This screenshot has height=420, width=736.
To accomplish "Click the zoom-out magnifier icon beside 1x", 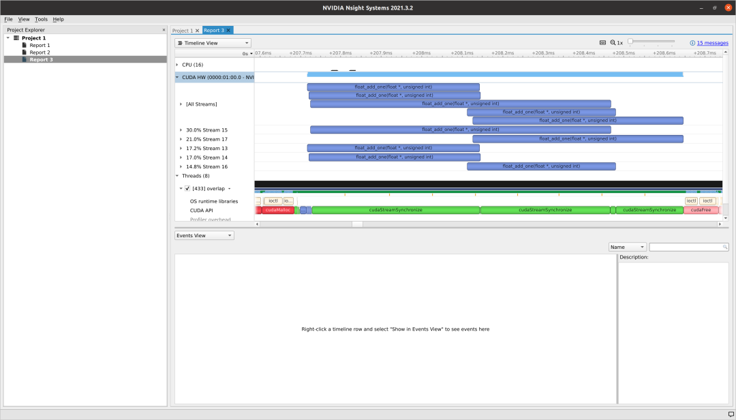I will pos(613,43).
